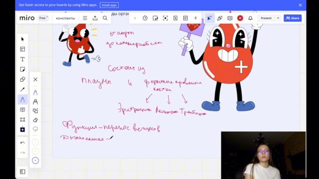Click the board name конспекты
The height and width of the screenshot is (179, 319).
pyautogui.click(x=65, y=18)
